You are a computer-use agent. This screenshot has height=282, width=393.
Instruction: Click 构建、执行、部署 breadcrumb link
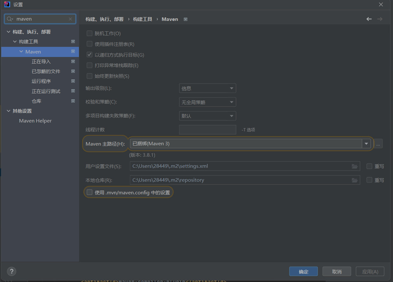[x=105, y=19]
